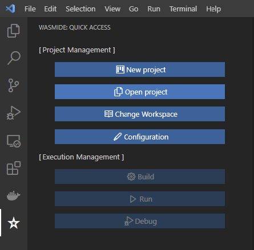Viewport: 254px width, 250px height.
Task: Open the Extensions view icon
Action: coord(14,168)
